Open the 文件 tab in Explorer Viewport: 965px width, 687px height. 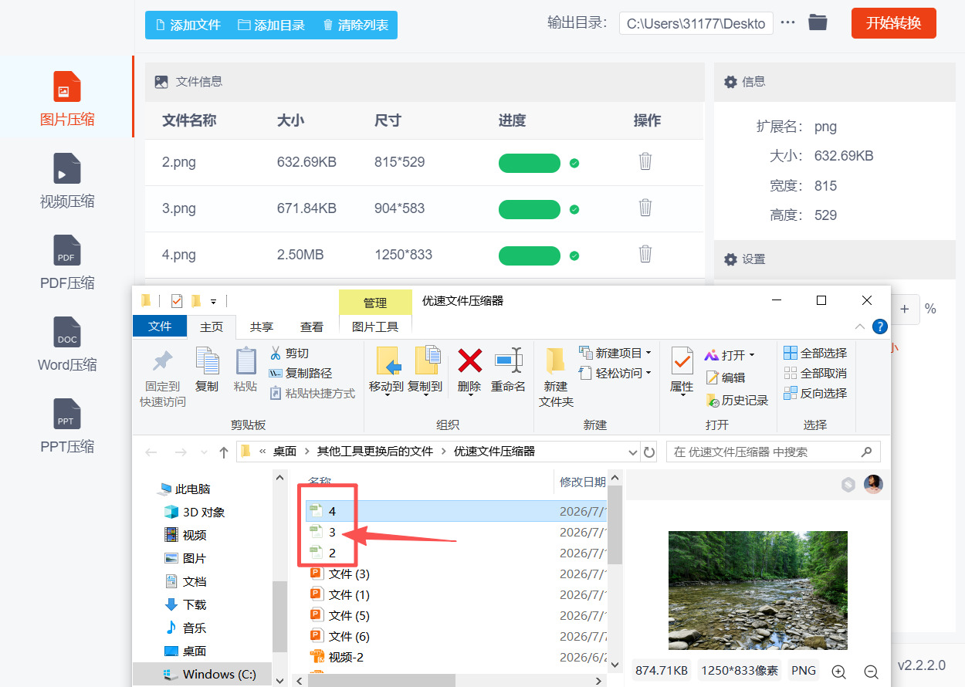(x=160, y=327)
